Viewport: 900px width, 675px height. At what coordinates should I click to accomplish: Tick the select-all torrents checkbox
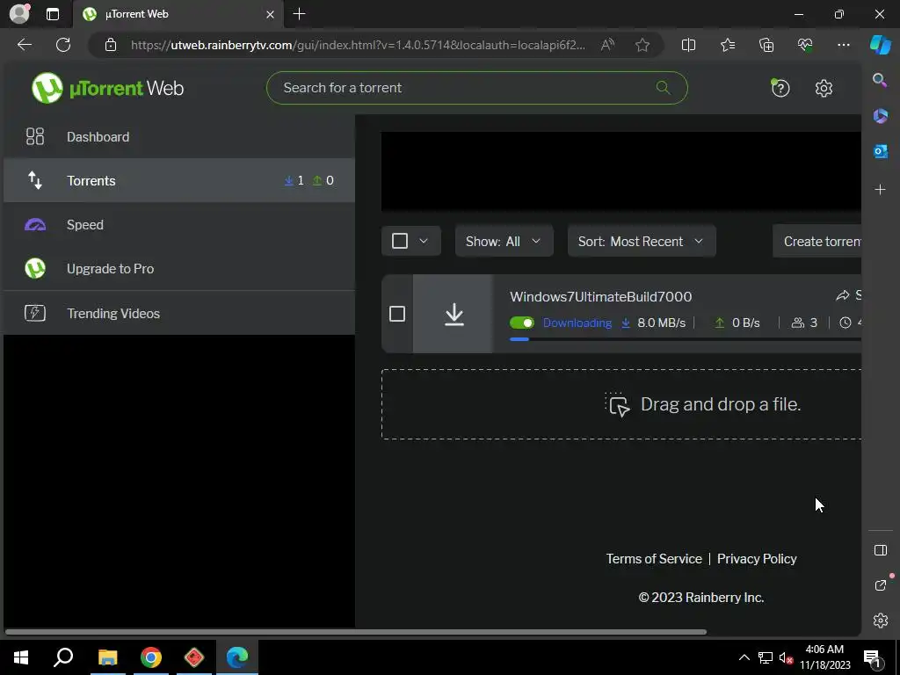tap(400, 241)
